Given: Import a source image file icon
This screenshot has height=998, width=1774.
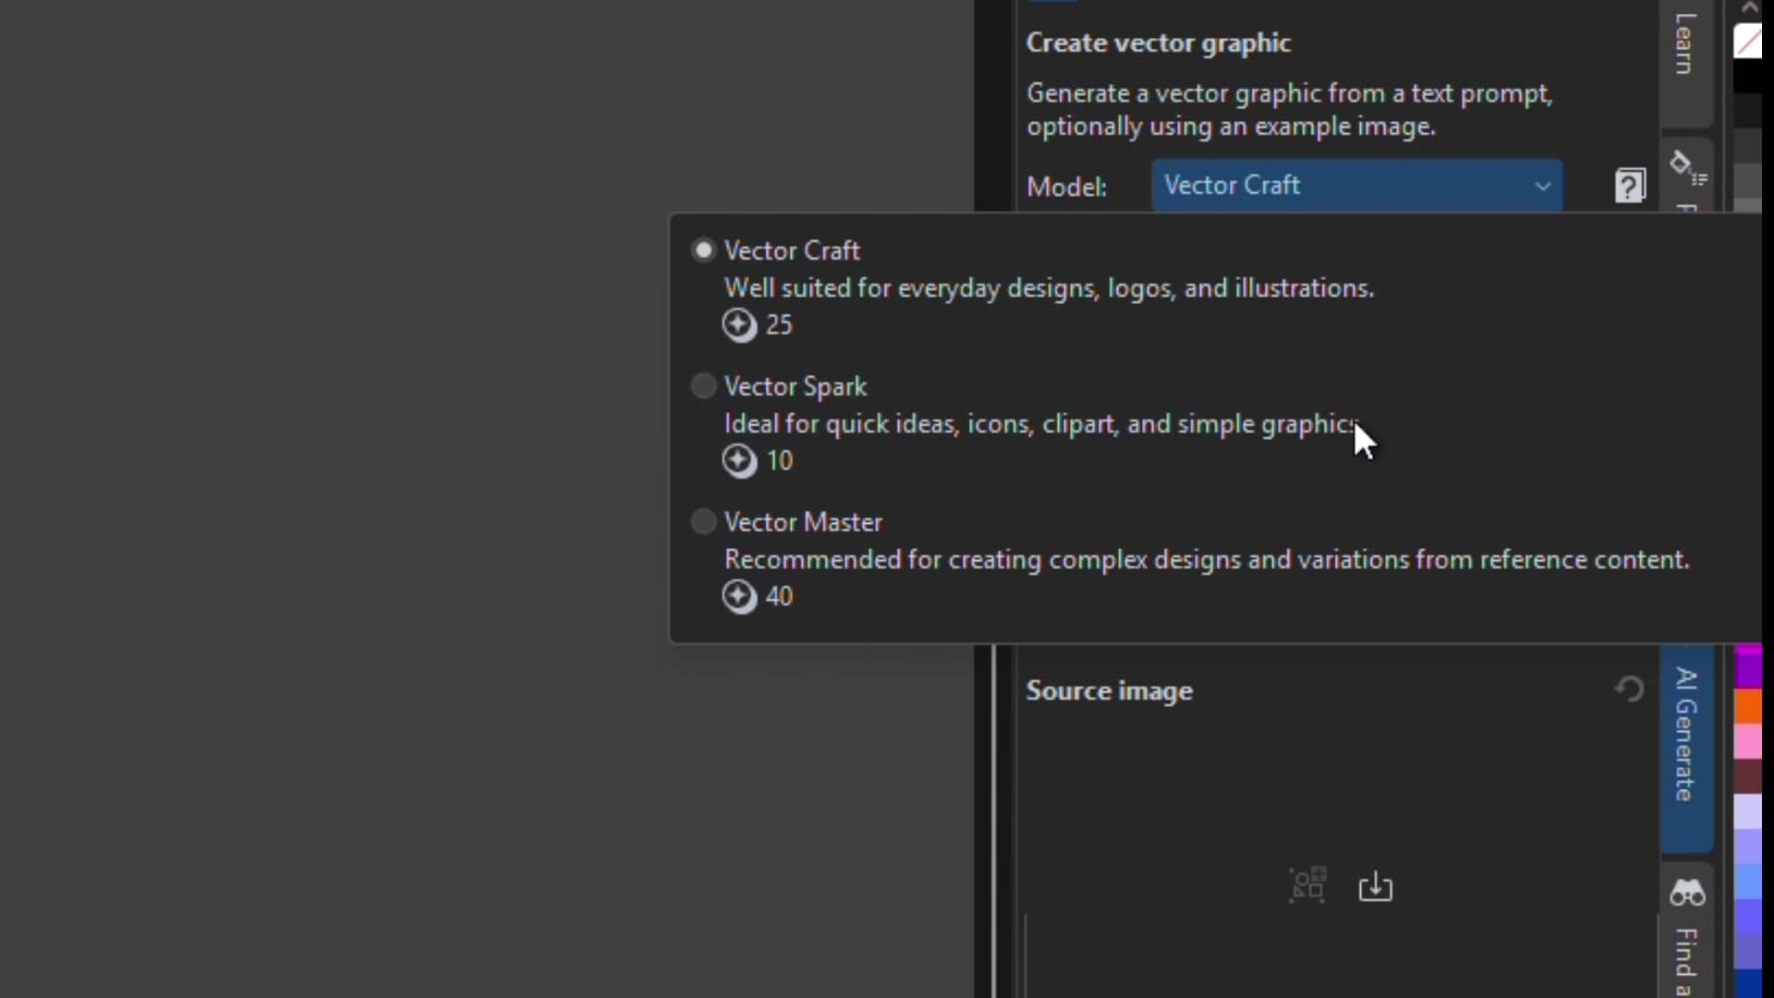Looking at the screenshot, I should 1376,886.
